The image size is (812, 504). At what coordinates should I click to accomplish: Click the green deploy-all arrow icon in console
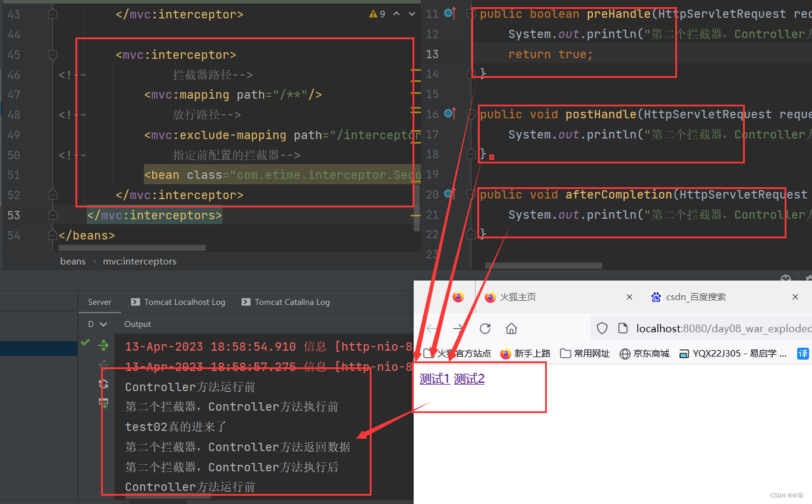pos(103,345)
